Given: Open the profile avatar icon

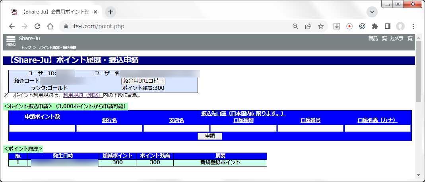Looking at the screenshot, I should click(400, 26).
